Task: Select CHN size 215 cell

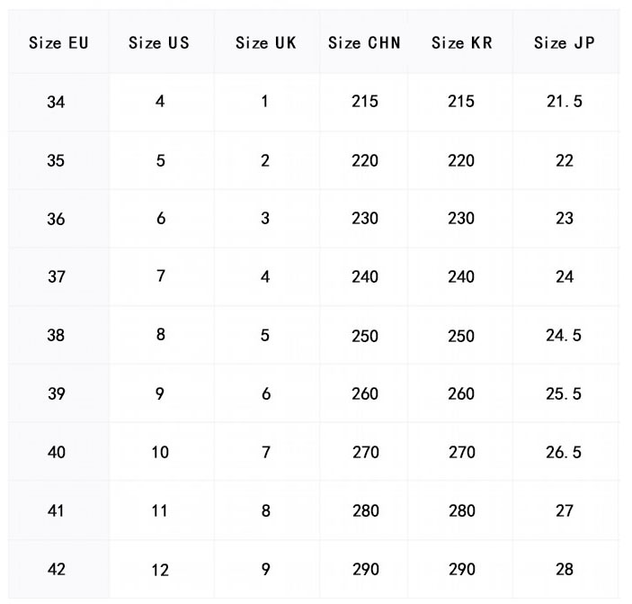Action: pyautogui.click(x=365, y=102)
